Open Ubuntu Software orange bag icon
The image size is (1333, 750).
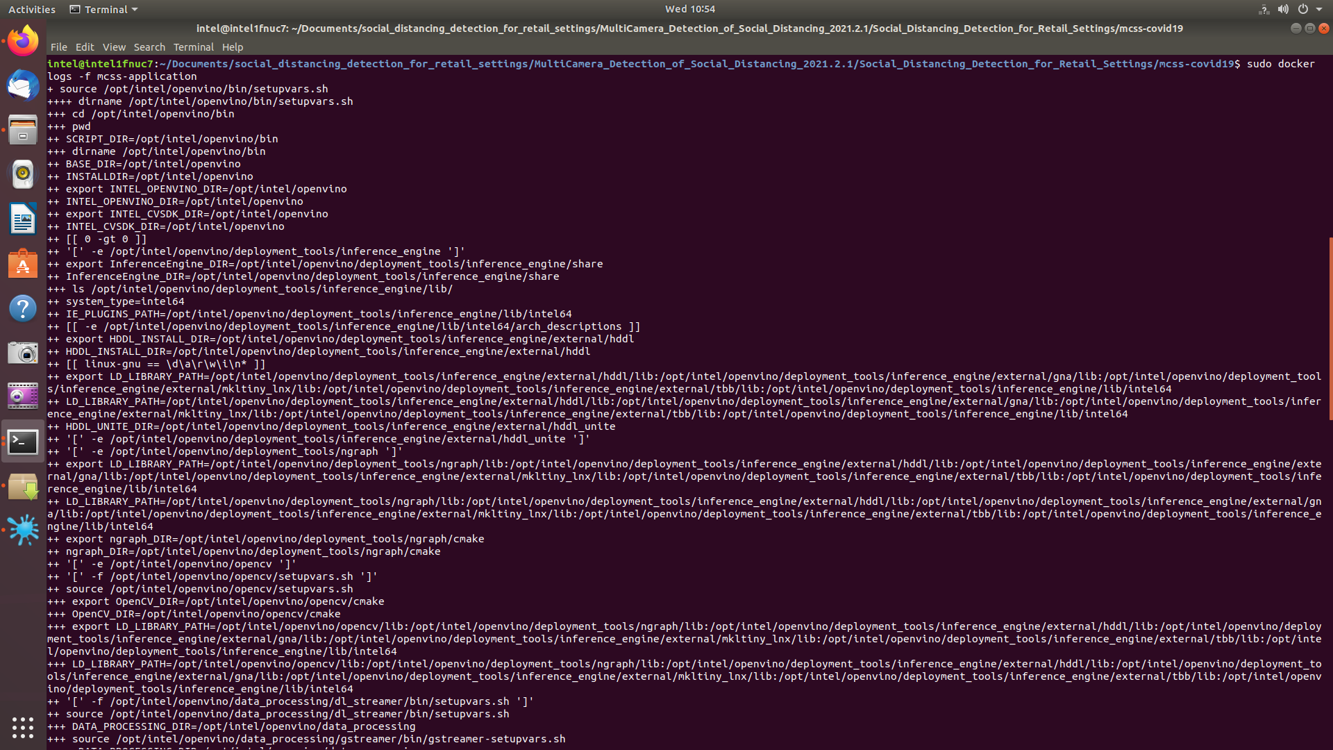[23, 264]
